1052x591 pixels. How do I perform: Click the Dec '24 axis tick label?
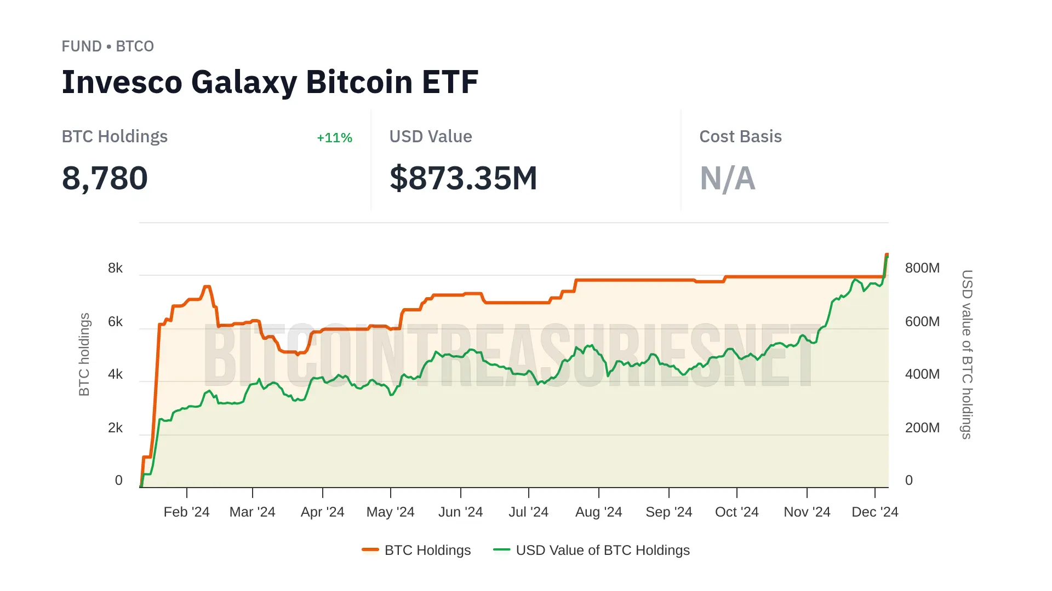874,512
